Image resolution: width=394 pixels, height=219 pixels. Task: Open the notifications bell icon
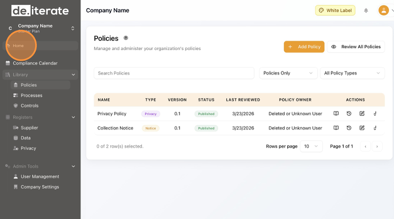coord(366,10)
